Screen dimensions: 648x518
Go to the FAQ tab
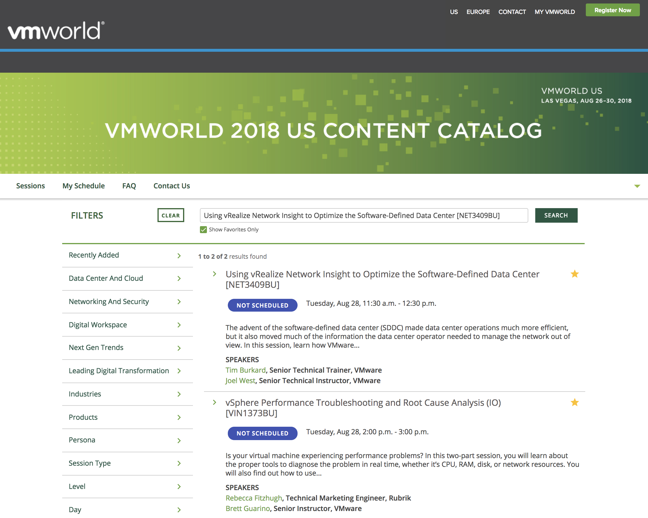click(x=129, y=186)
